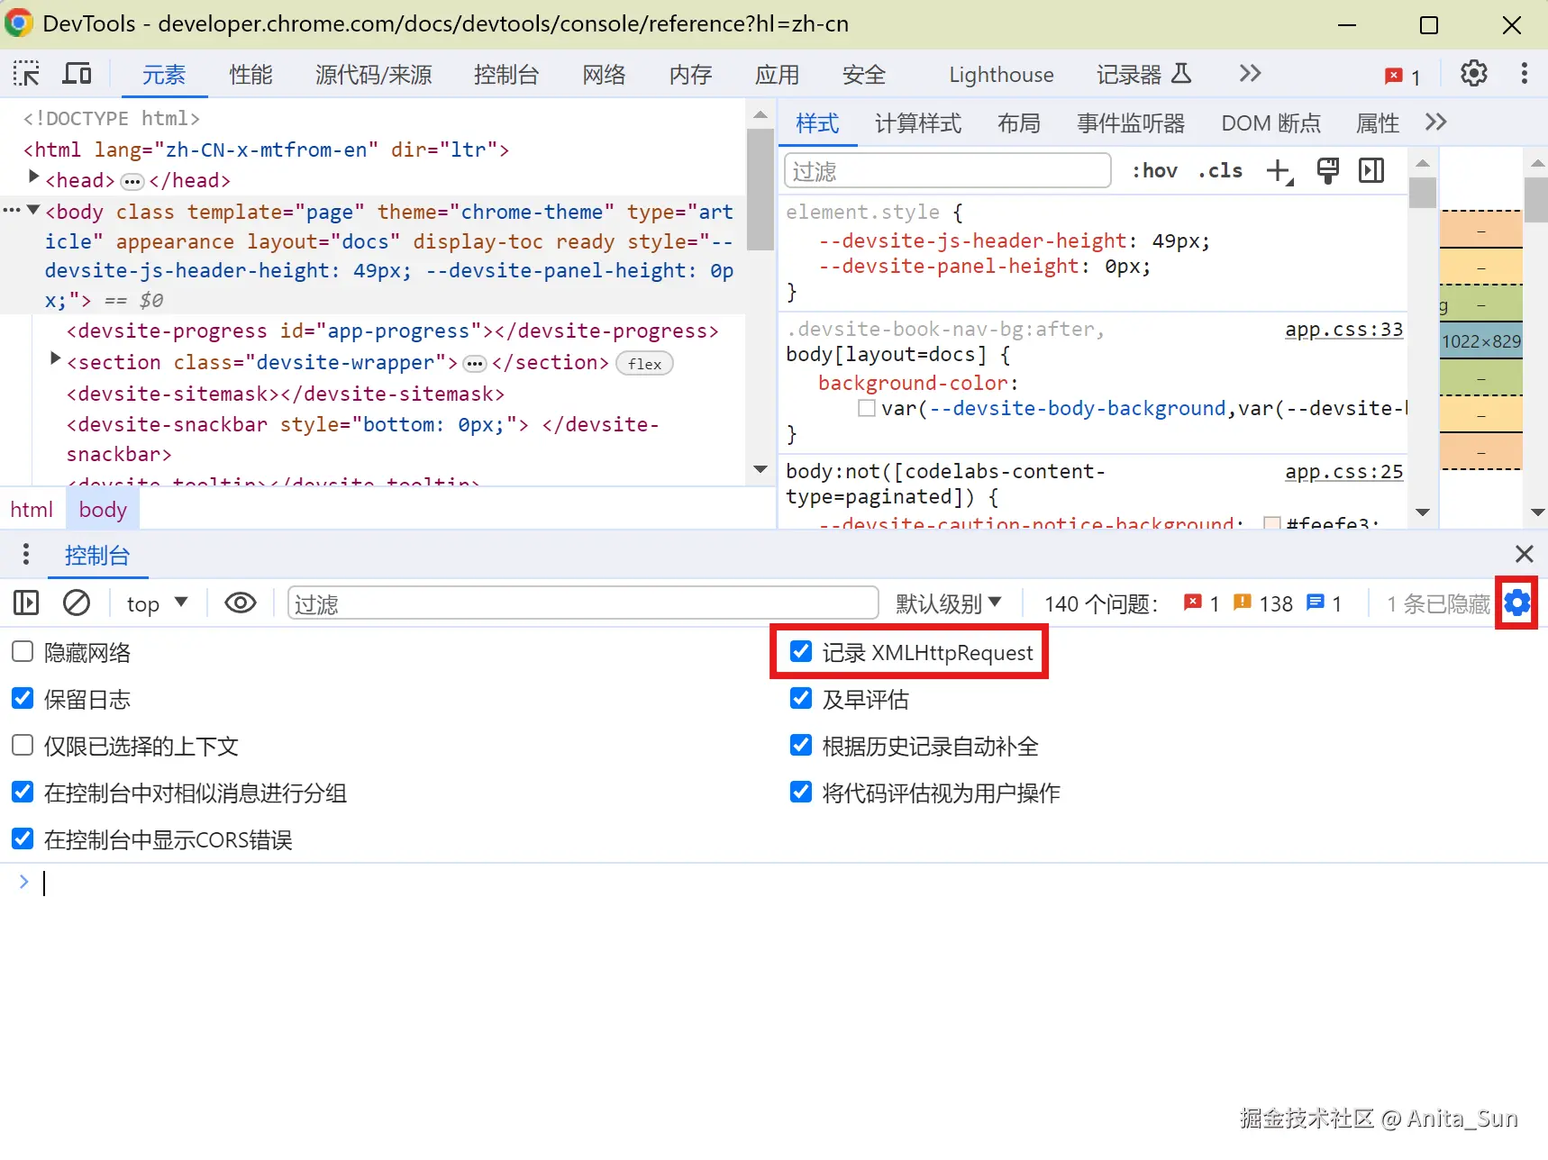Expand the section devsite-wrapper ellipsis badge
The height and width of the screenshot is (1160, 1548).
pos(475,364)
